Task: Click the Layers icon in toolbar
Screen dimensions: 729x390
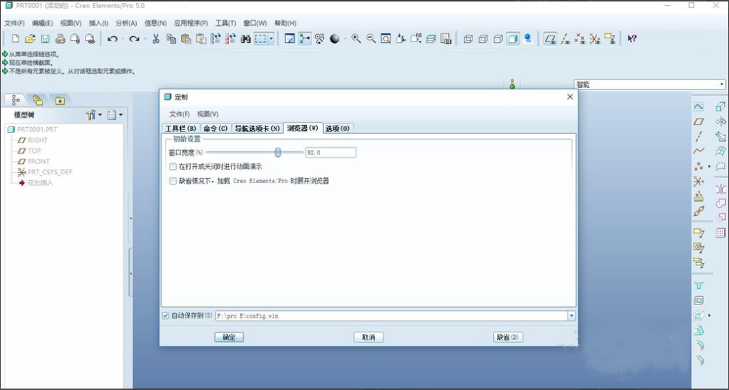Action: pyautogui.click(x=431, y=39)
